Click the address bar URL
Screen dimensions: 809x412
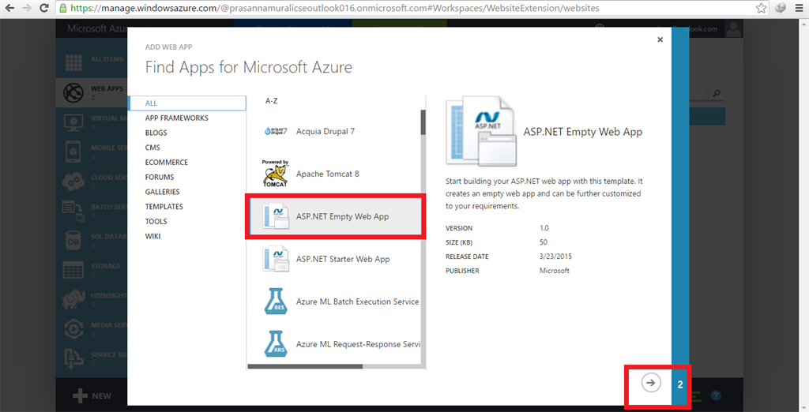[x=335, y=8]
